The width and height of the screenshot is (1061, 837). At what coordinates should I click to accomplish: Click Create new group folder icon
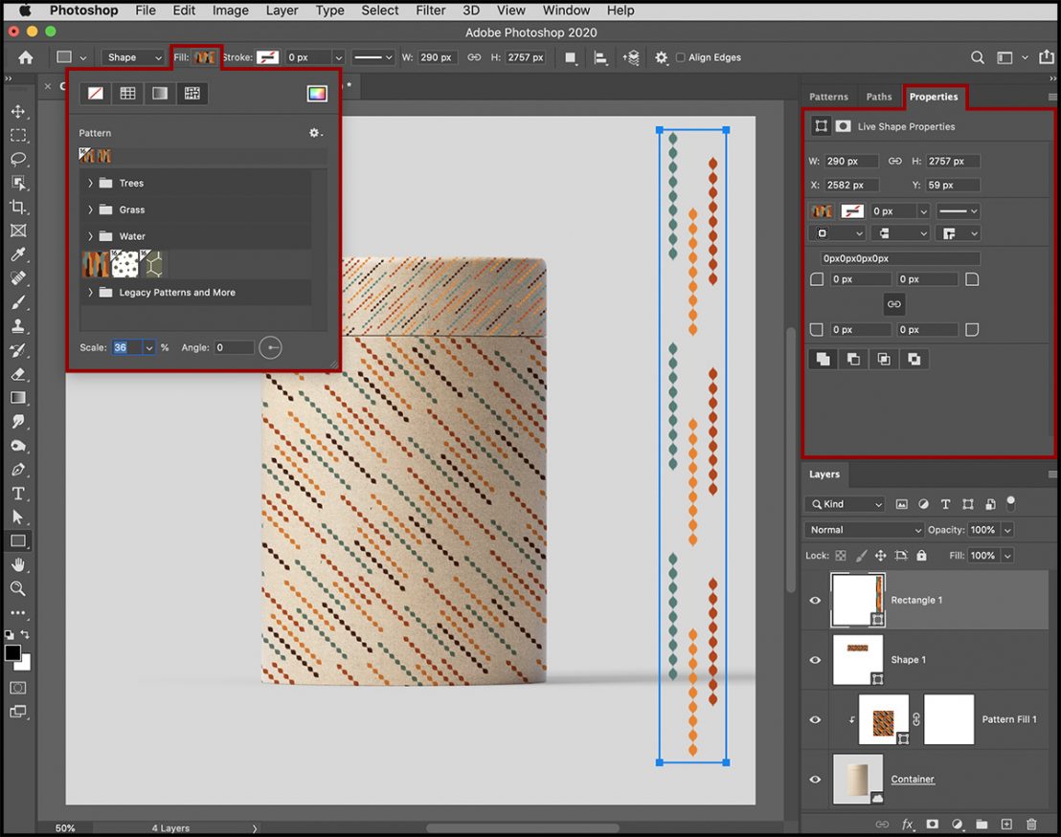point(982,825)
